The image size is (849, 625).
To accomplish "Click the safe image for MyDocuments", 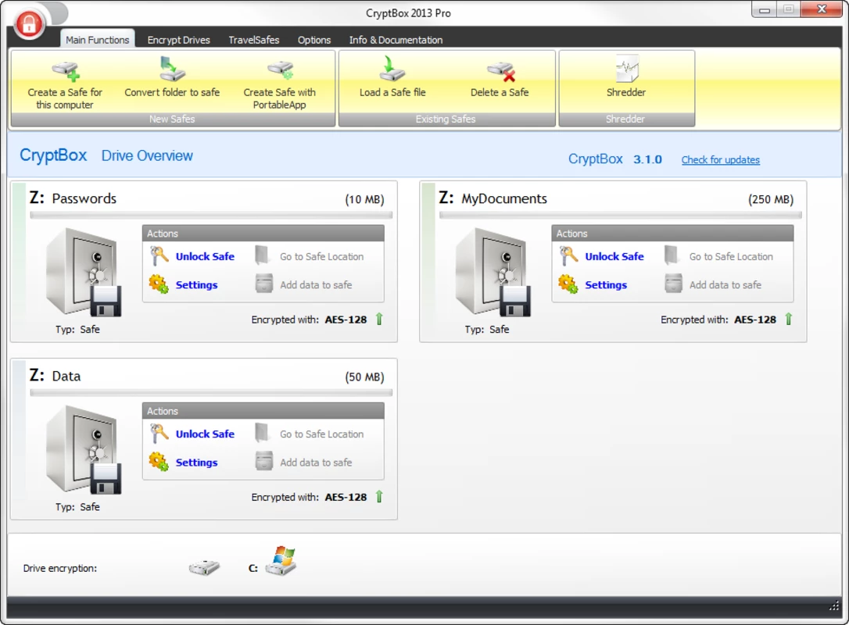I will click(x=493, y=272).
